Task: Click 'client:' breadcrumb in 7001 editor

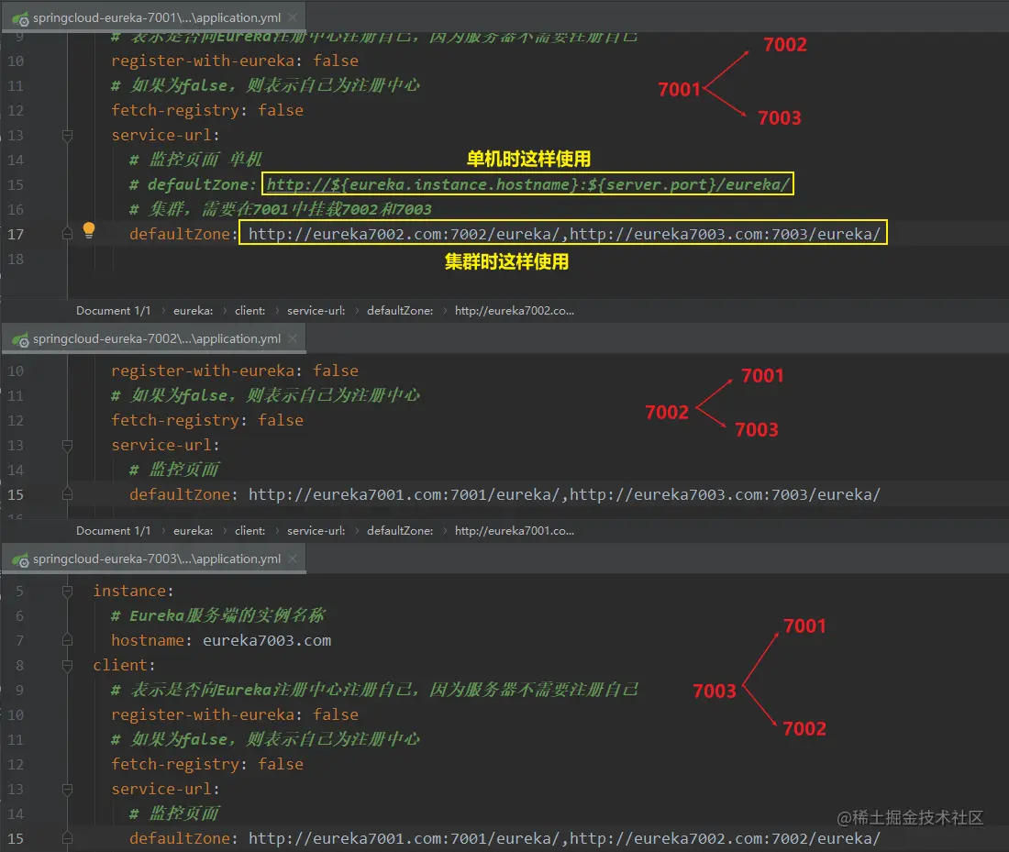Action: click(x=249, y=311)
